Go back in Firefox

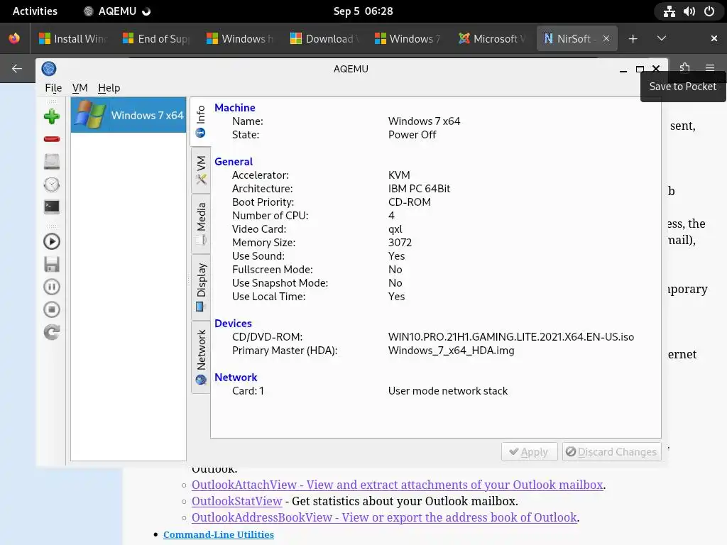click(17, 69)
